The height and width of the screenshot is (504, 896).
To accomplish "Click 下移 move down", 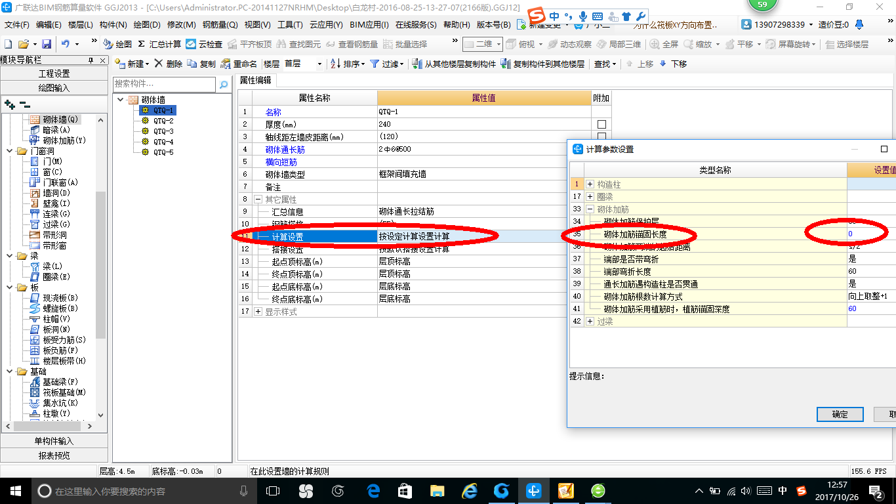I will tap(673, 64).
